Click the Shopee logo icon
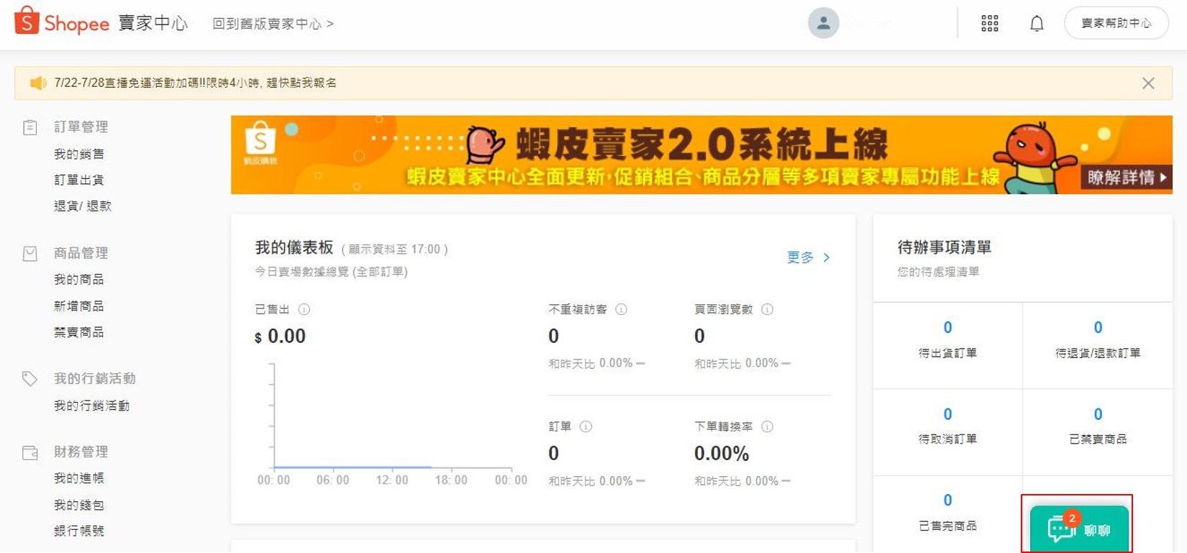The width and height of the screenshot is (1187, 553). pos(27,21)
